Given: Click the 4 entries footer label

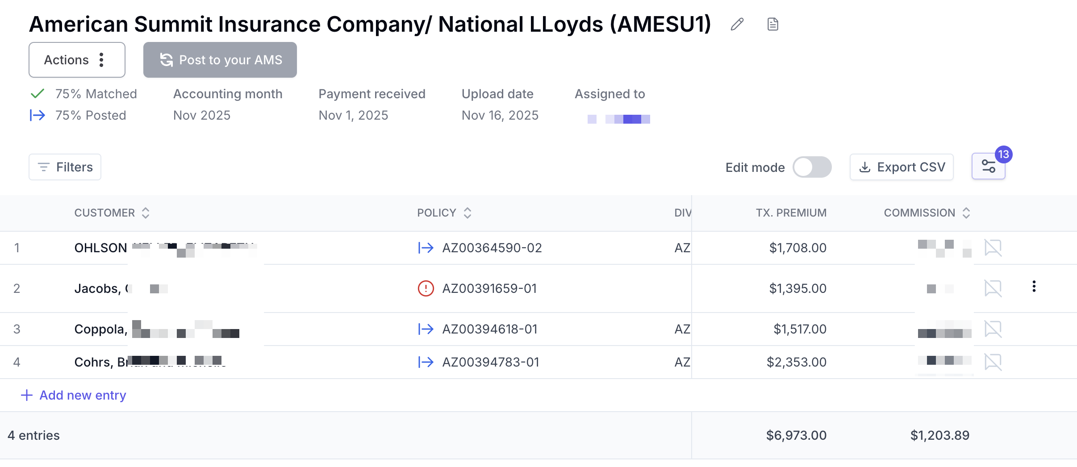Looking at the screenshot, I should (34, 435).
